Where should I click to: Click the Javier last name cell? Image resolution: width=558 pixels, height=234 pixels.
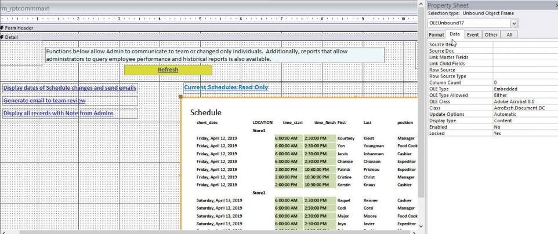(x=369, y=224)
